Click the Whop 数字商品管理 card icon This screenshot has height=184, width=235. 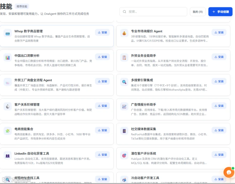pyautogui.click(x=8, y=33)
